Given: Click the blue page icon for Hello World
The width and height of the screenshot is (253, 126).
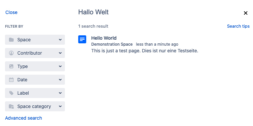Looking at the screenshot, I should click(82, 39).
